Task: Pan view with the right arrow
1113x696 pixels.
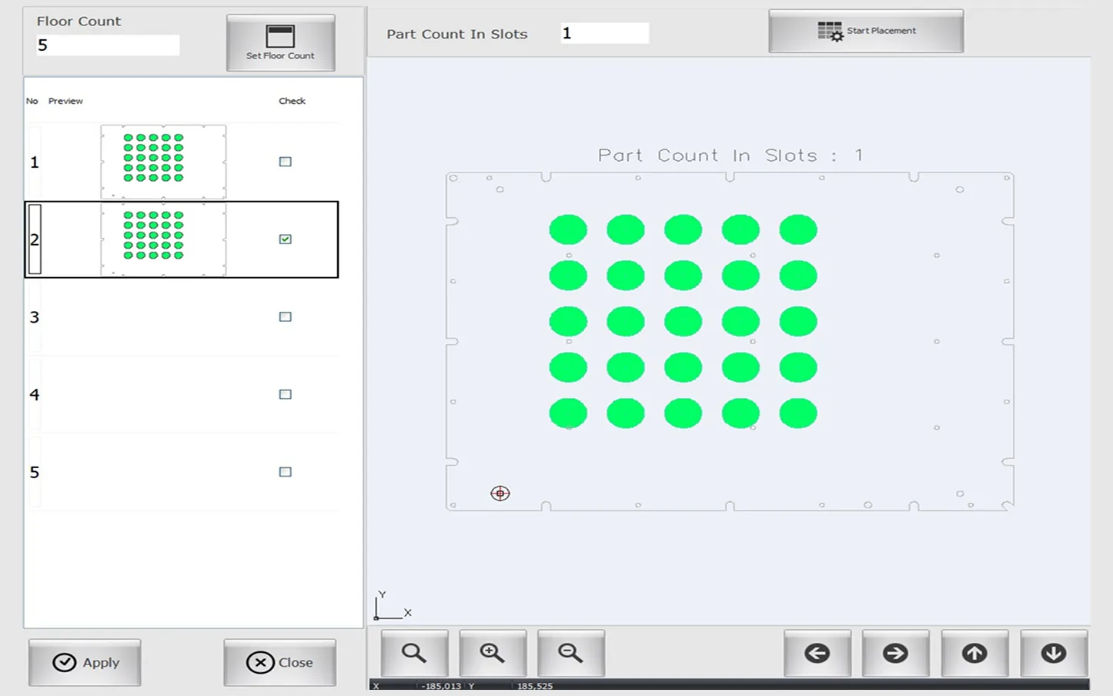Action: click(895, 654)
